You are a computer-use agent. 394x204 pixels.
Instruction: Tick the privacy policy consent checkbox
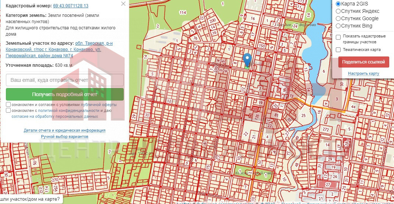(x=8, y=110)
